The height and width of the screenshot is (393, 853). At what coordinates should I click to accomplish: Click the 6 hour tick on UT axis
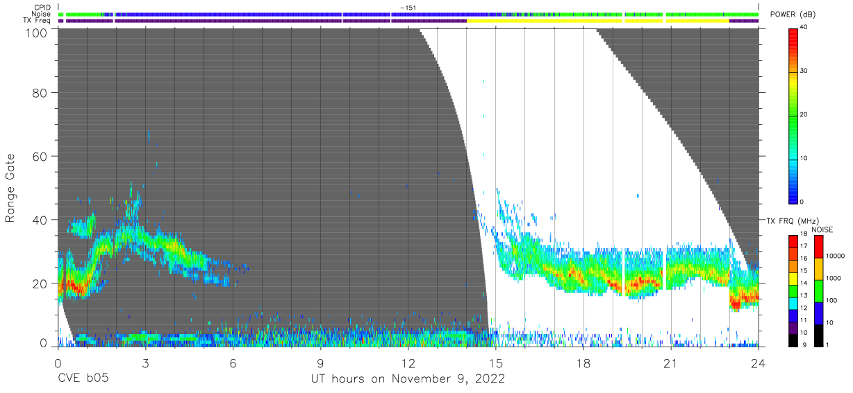(x=233, y=363)
